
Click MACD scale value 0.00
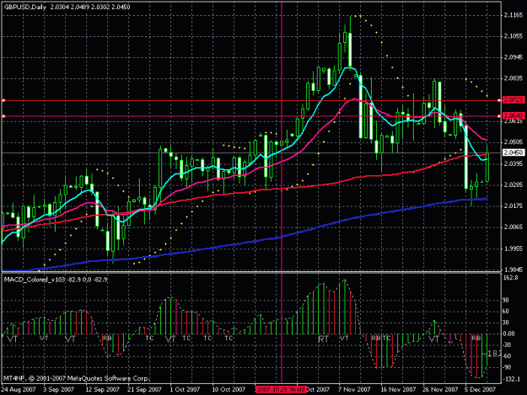(x=508, y=334)
